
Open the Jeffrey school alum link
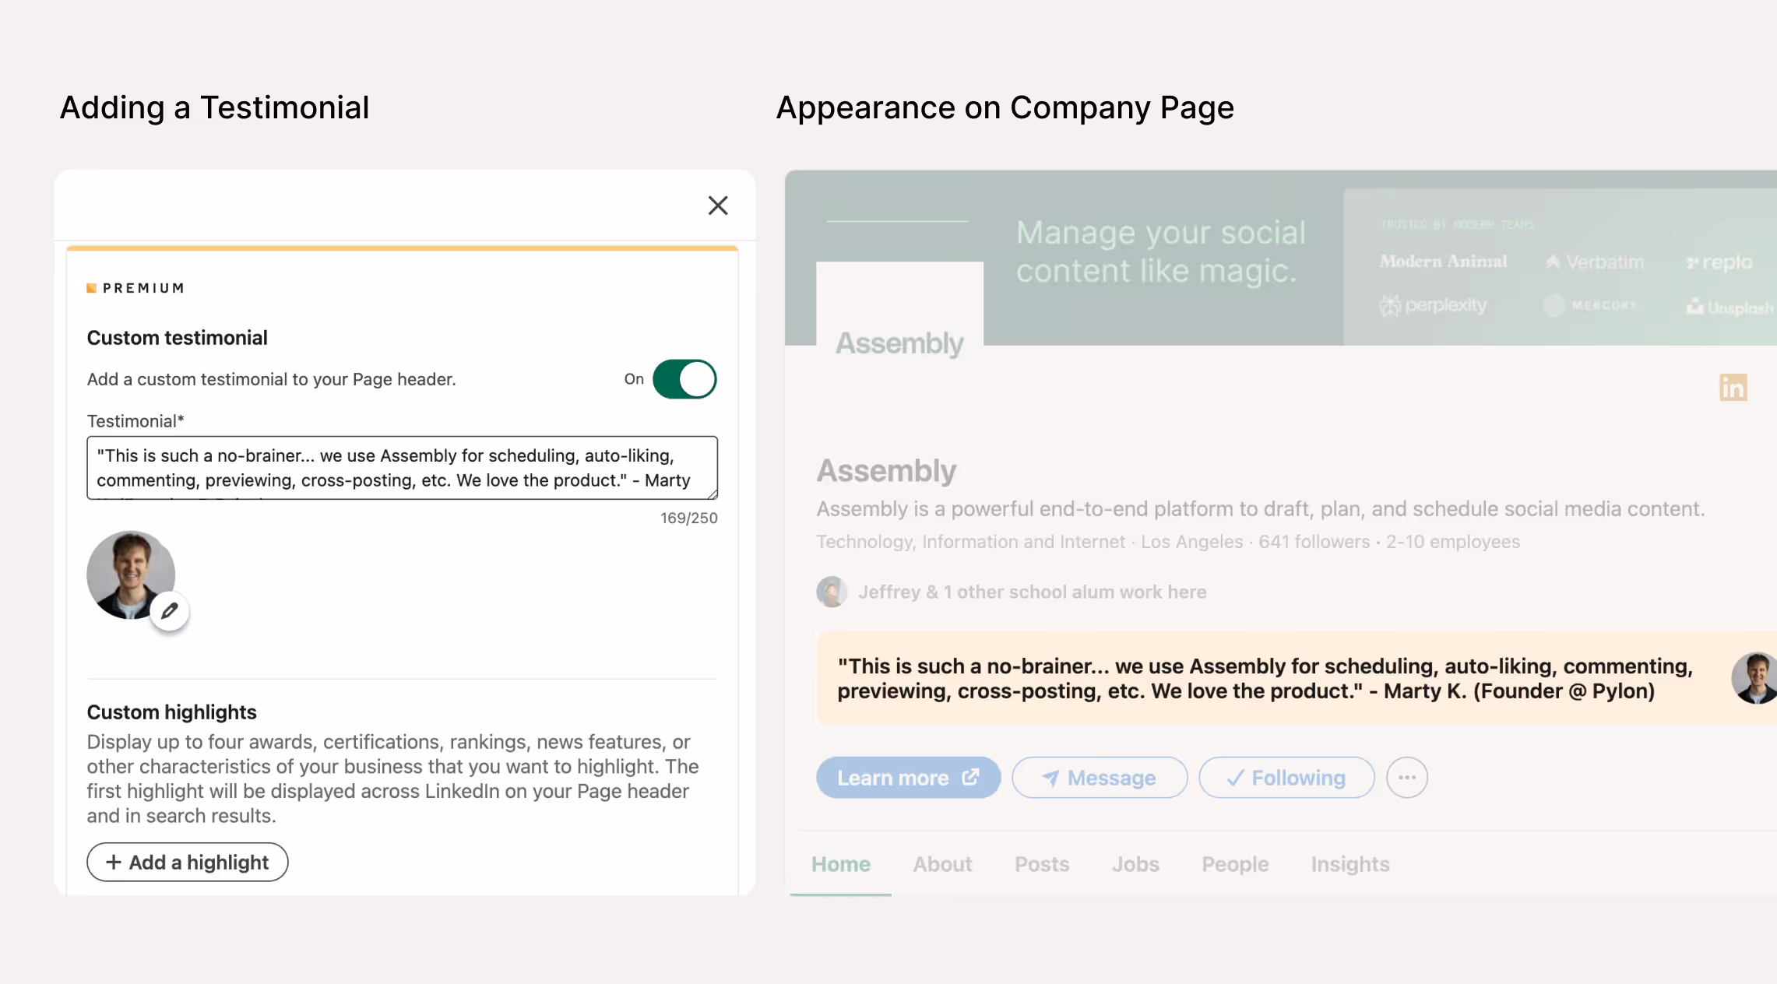pyautogui.click(x=1031, y=592)
